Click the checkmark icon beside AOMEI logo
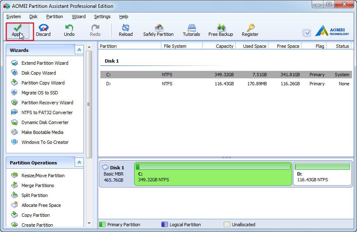 pyautogui.click(x=307, y=33)
